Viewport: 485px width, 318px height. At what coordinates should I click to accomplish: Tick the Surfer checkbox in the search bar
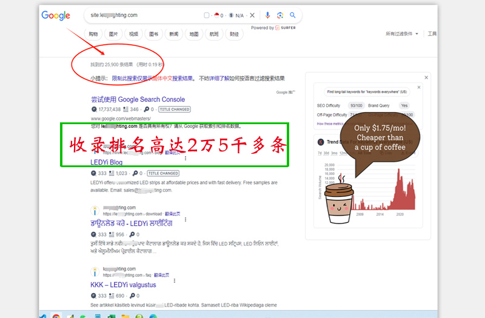pyautogui.click(x=207, y=15)
